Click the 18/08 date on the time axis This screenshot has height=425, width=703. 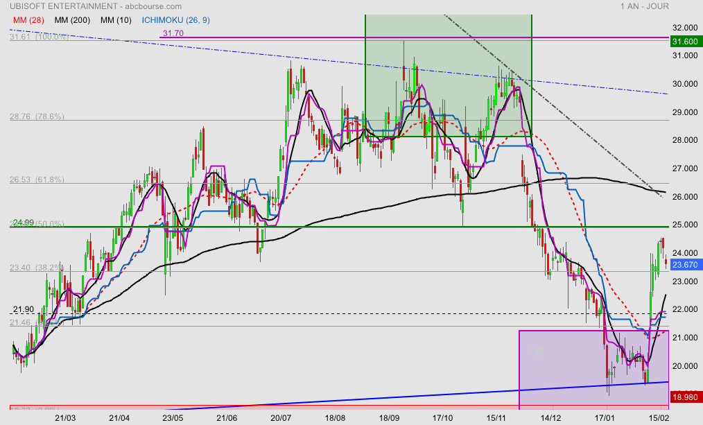pos(335,418)
